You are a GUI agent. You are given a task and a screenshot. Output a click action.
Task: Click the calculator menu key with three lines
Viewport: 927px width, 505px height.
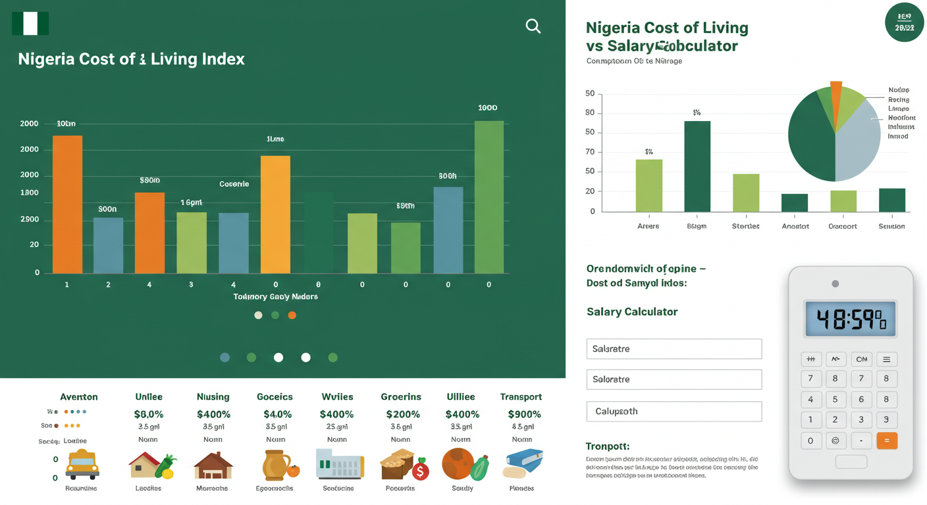[886, 359]
